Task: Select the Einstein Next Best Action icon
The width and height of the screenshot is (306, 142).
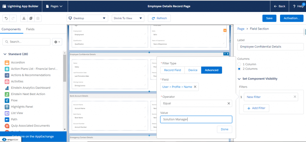Action: (7, 94)
